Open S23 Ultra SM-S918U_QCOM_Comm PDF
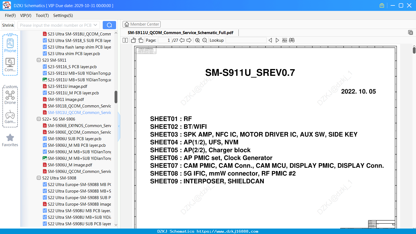 (x=77, y=34)
